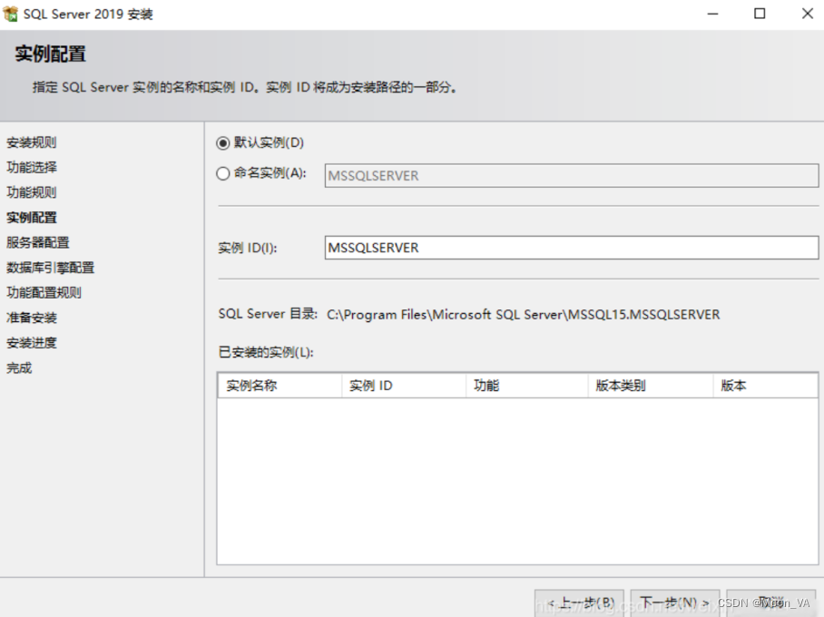The width and height of the screenshot is (824, 617).
Task: Click the SQL Server directory path text
Action: pyautogui.click(x=523, y=315)
